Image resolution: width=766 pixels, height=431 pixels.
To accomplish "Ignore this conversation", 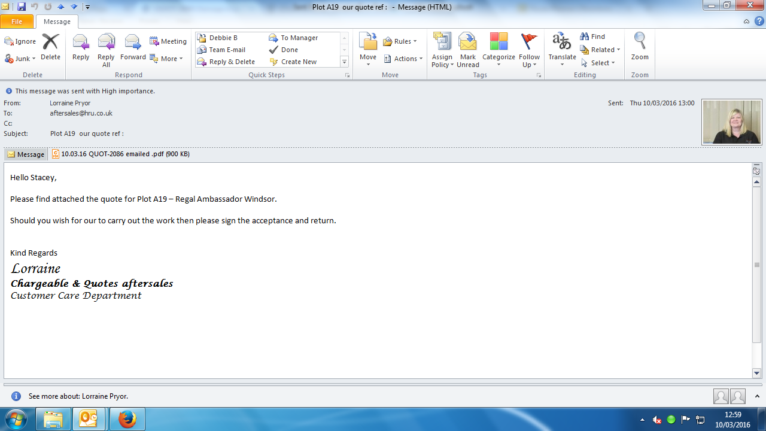I will click(x=20, y=41).
